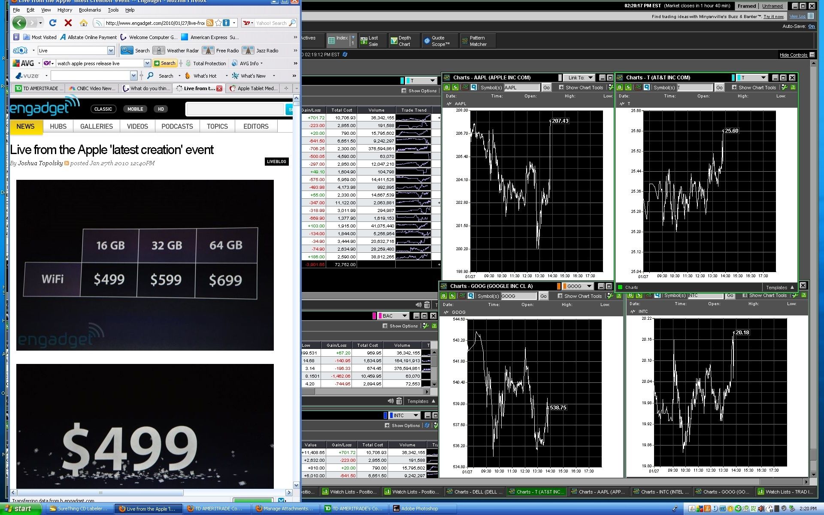Click the Sell (S) icon in AT&T chart
This screenshot has width=824, height=515.
628,88
